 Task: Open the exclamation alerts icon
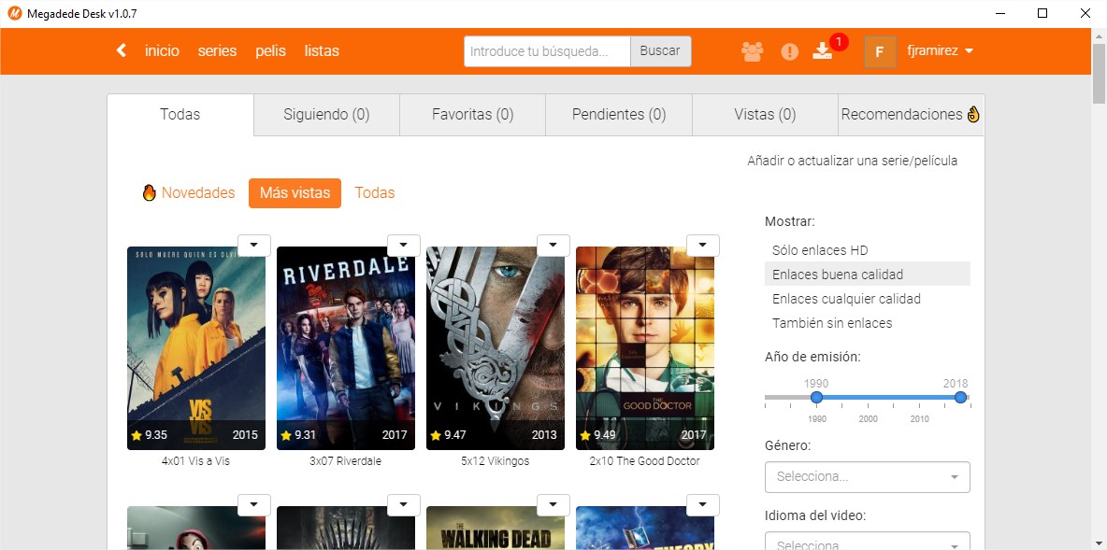coord(789,51)
